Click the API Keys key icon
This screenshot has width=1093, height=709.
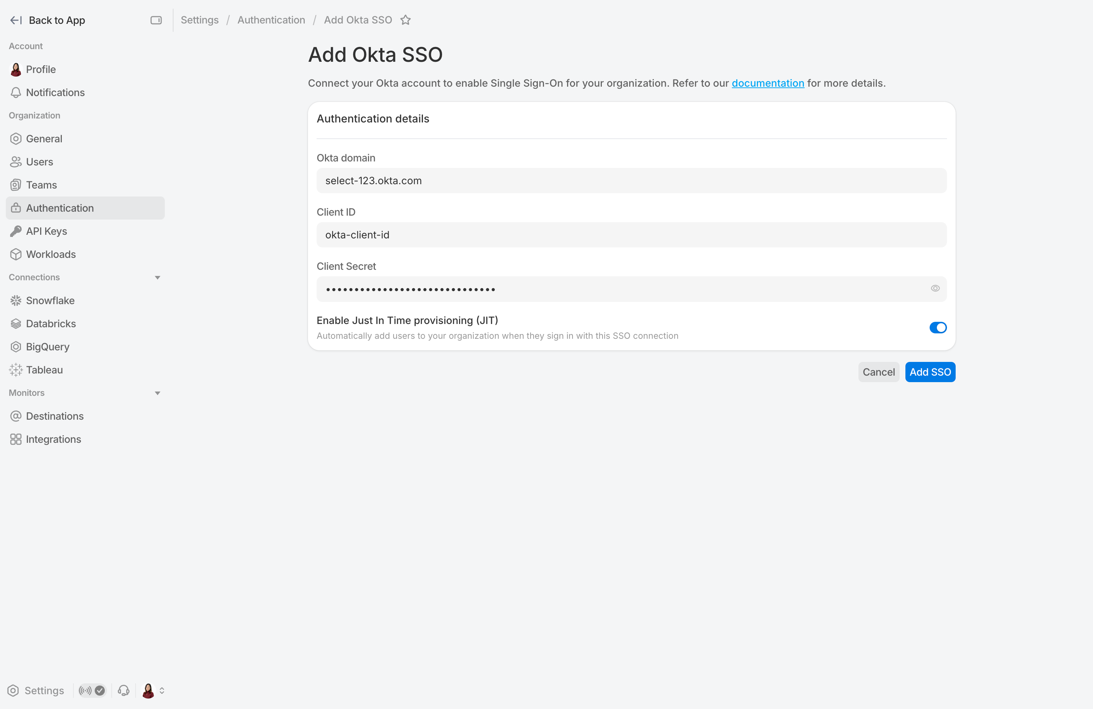pyautogui.click(x=16, y=231)
